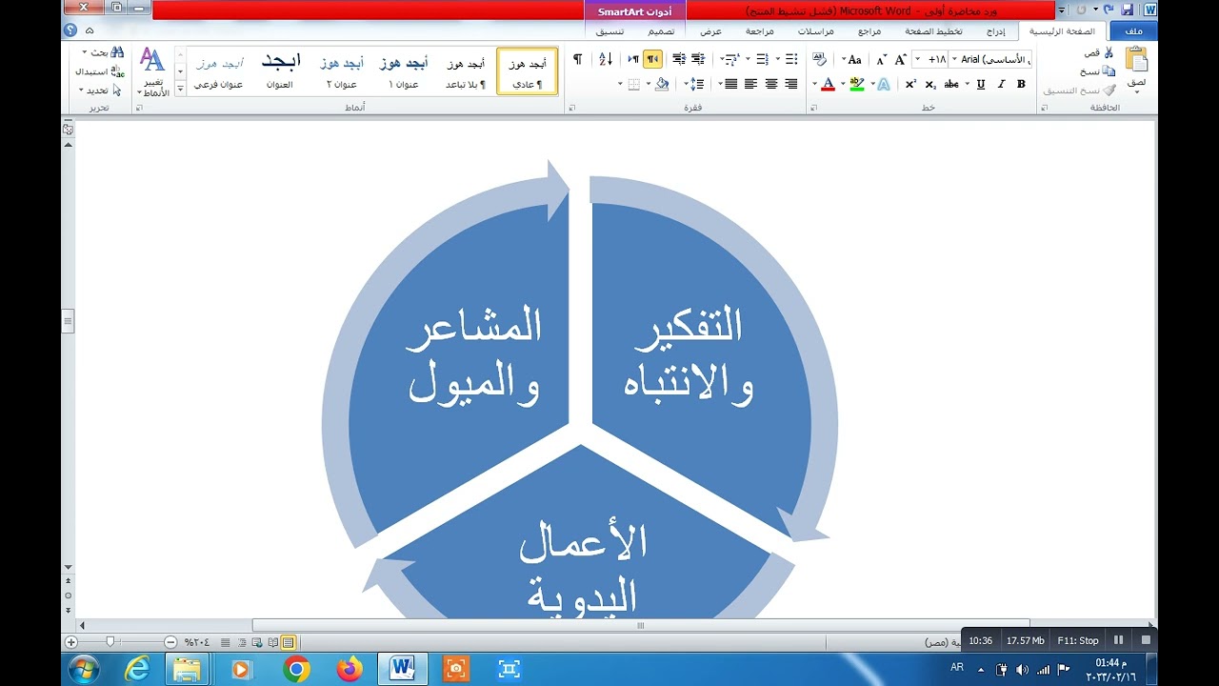Click Replace (استبدال) button
Viewport: 1219px width, 686px height.
point(101,71)
